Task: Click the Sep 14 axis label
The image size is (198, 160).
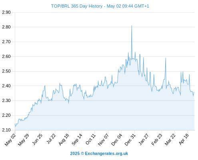Action: click(77, 139)
